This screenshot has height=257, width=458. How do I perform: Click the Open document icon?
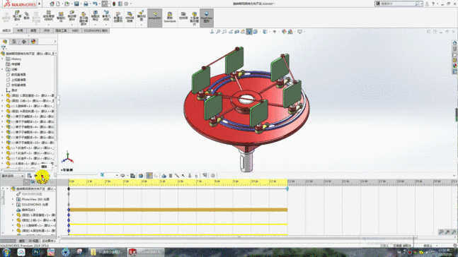(x=67, y=4)
